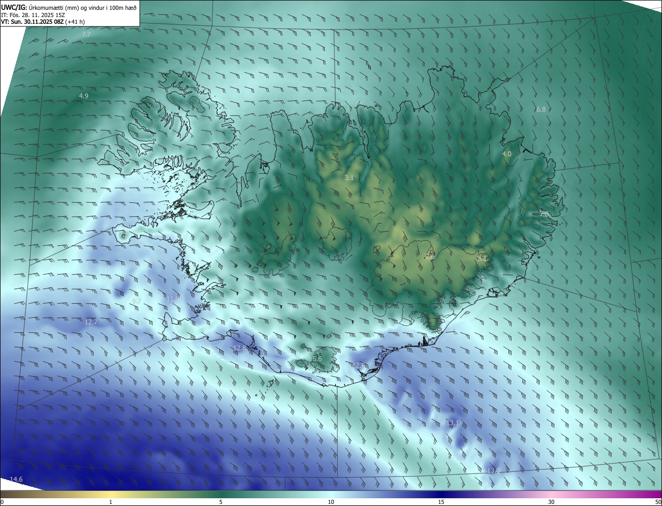The image size is (662, 506).
Task: Click the colorbar tick labelled 5
Action: [221, 502]
